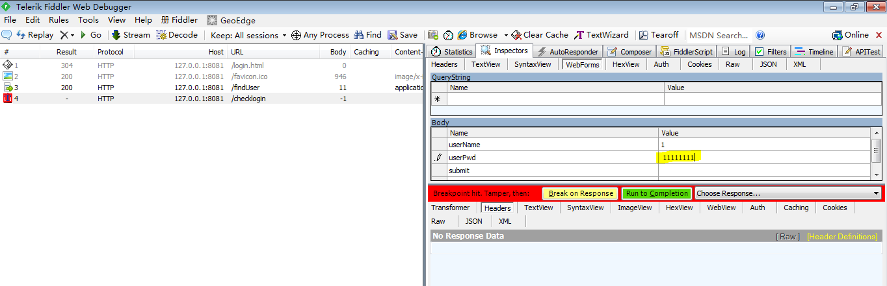Click the Stream mode icon
The height and width of the screenshot is (286, 887).
tap(116, 35)
